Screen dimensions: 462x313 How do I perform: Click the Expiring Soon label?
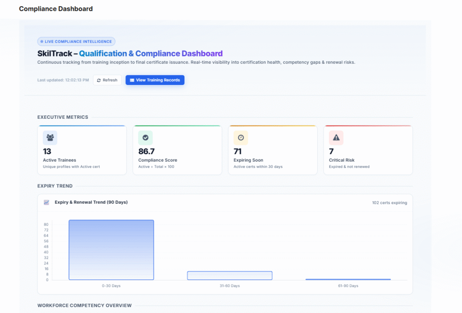[x=249, y=160]
